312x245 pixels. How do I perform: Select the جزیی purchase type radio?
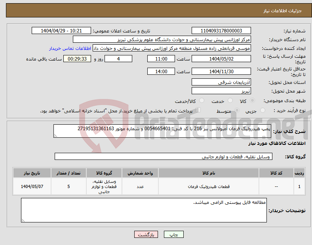click(x=263, y=110)
